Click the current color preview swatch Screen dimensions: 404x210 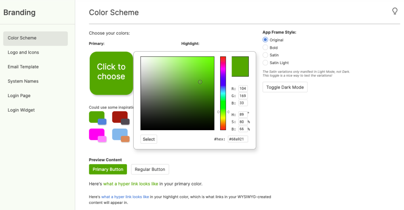tap(240, 67)
